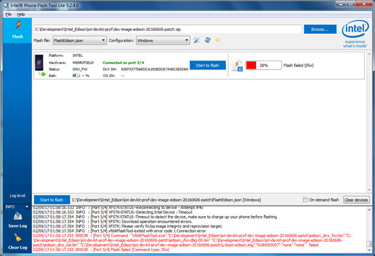The height and width of the screenshot is (256, 375).
Task: Click the Save Log icon
Action: (x=18, y=216)
